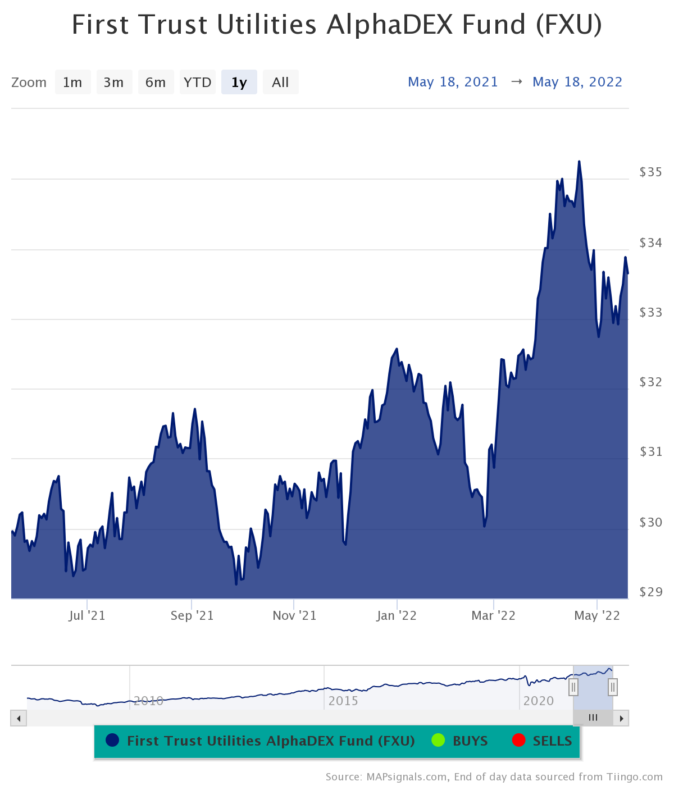674x786 pixels.
Task: Click the May '22 axis label
Action: coord(597,616)
